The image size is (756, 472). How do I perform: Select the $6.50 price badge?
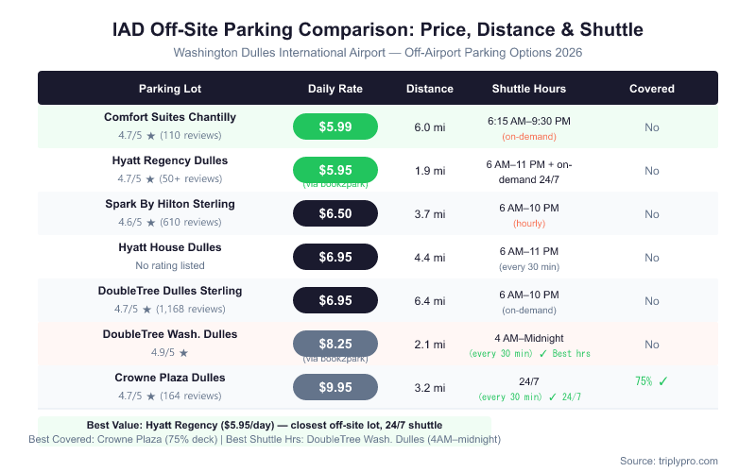(335, 213)
